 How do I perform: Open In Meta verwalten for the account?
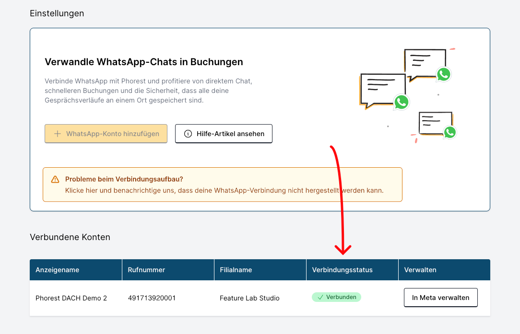(440, 298)
